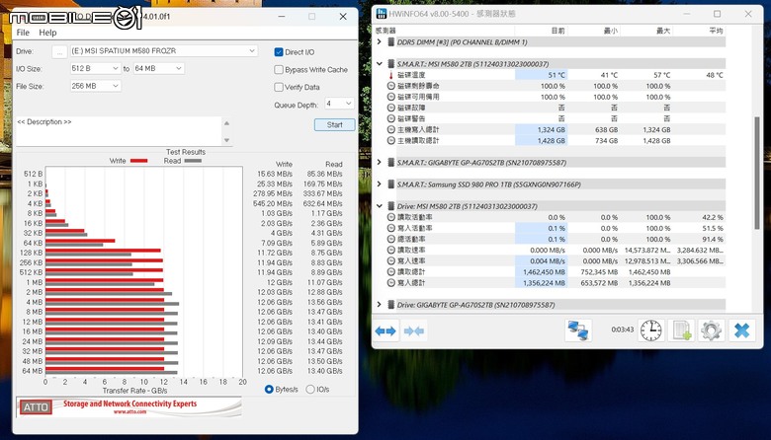Click the sensor icon beside 磁碟剩餘壽命

(391, 86)
